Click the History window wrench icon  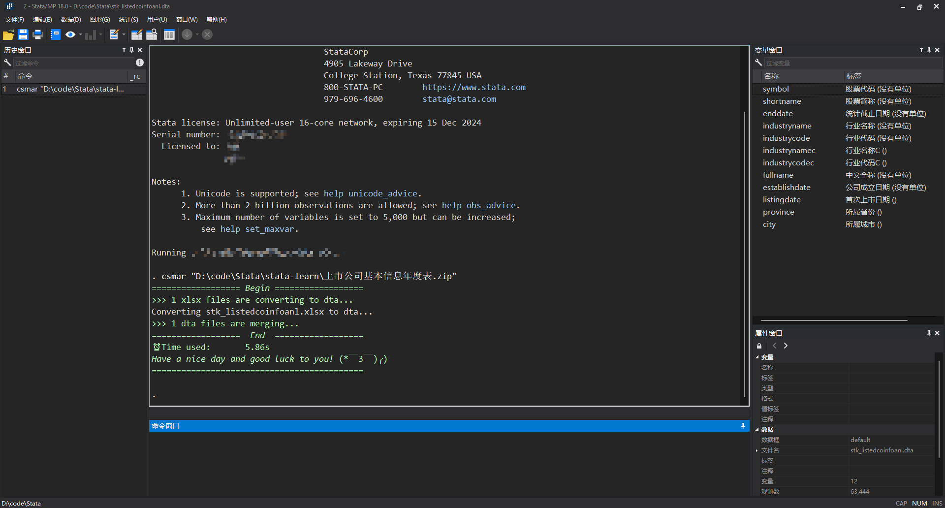tap(7, 63)
